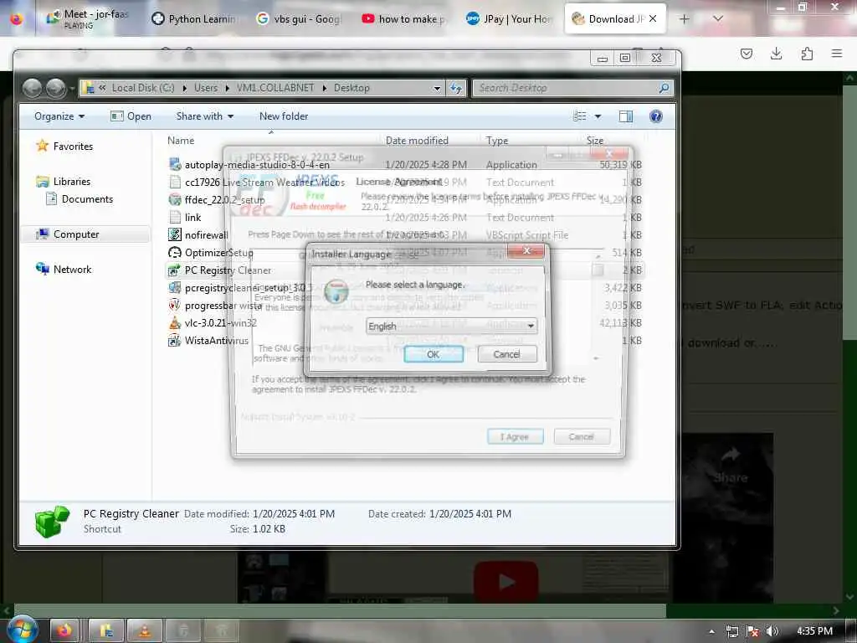Select the ffdec_22.0.2_setup file icon
857x643 pixels.
pyautogui.click(x=175, y=199)
